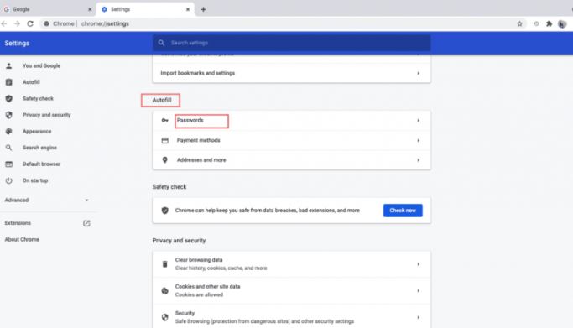573x328 pixels.
Task: Open Import bookmarks and settings row
Action: point(291,73)
